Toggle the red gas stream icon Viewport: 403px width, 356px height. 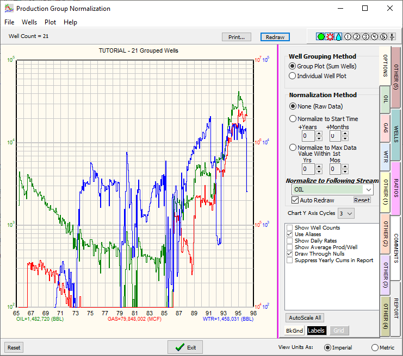[x=330, y=37]
